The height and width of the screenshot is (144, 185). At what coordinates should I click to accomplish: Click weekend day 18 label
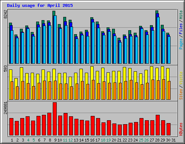coord(103,140)
